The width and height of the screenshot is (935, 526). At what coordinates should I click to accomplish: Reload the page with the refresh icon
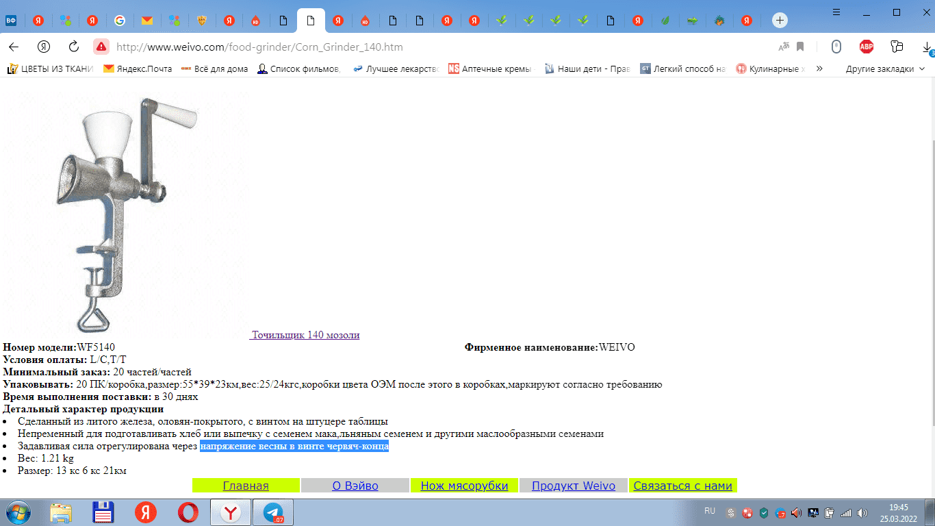click(74, 47)
